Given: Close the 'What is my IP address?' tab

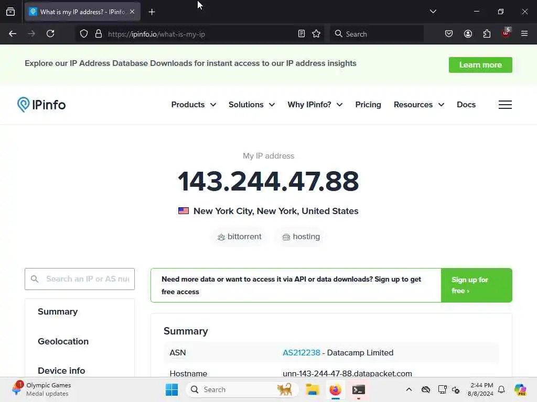Looking at the screenshot, I should tap(132, 12).
